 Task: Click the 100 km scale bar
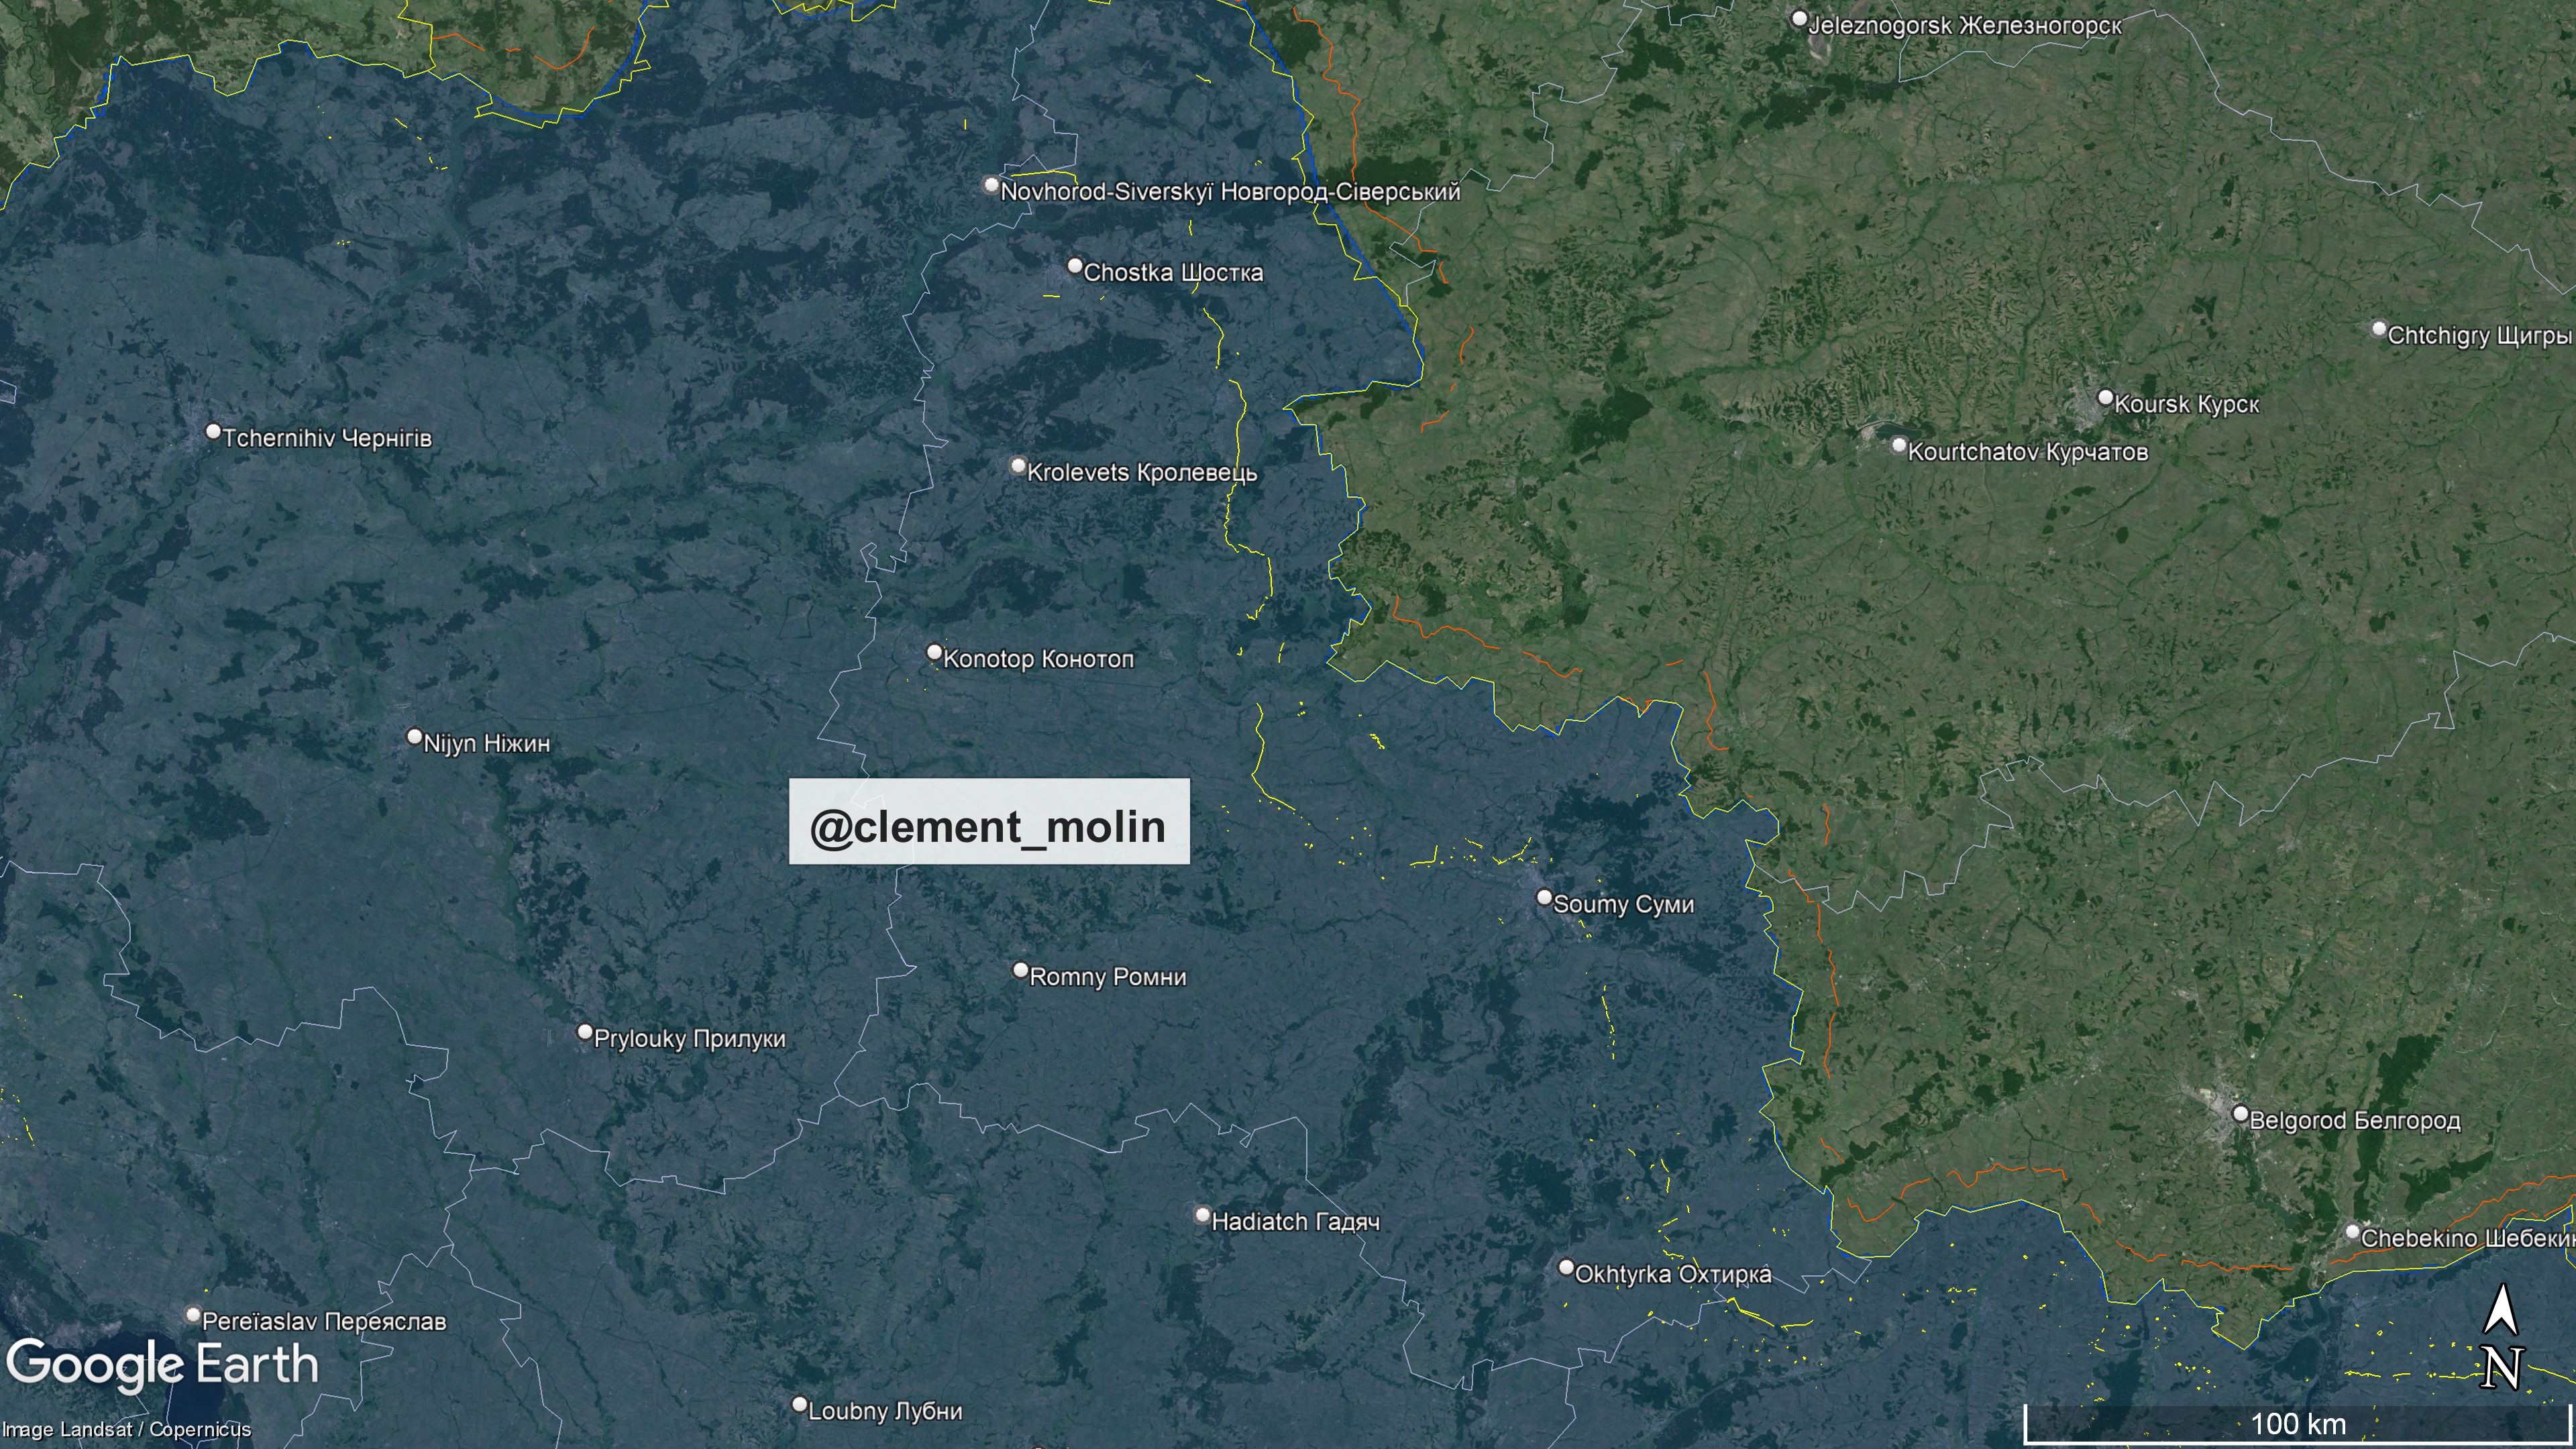coord(2297,1424)
